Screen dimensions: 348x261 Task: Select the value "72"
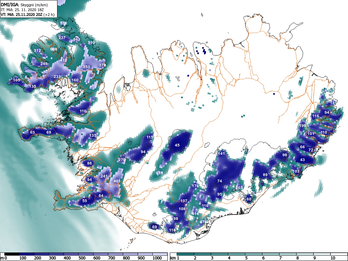point(311,150)
